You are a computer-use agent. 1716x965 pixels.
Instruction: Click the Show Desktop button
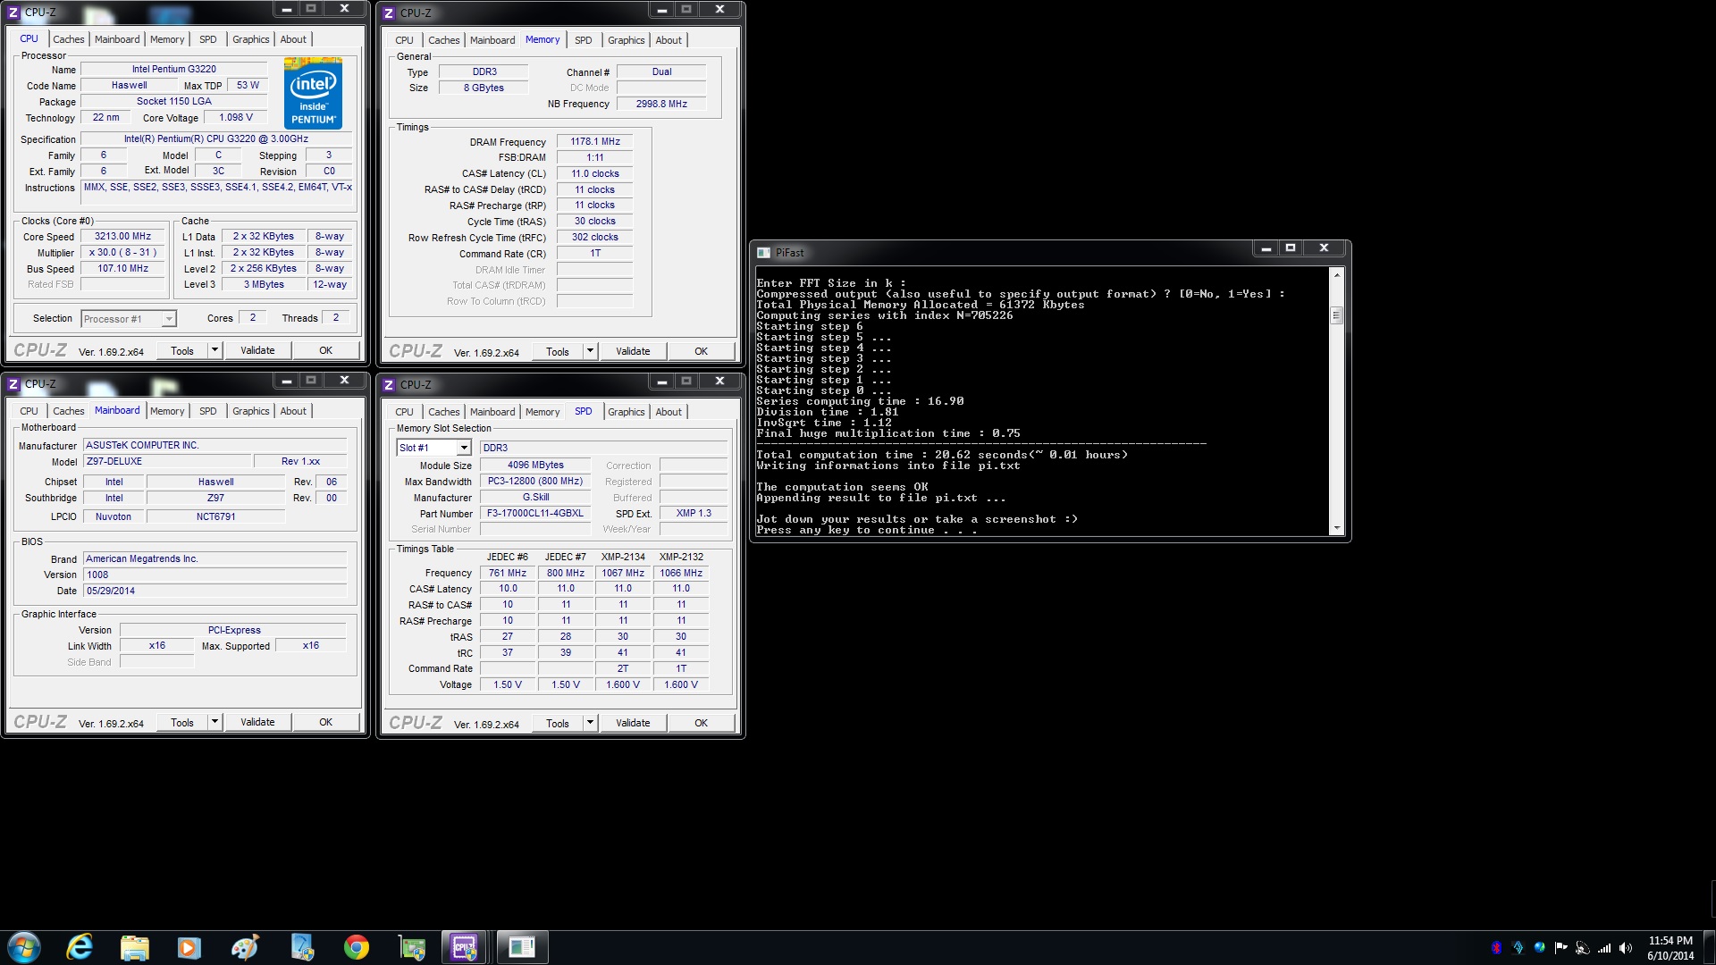(x=1710, y=947)
